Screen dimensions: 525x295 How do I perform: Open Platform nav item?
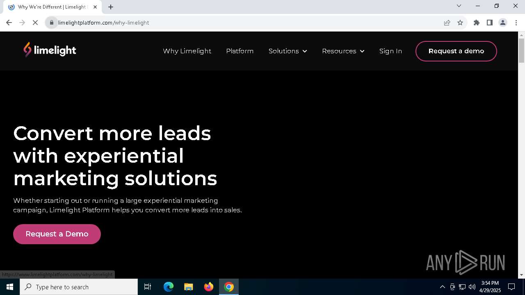[x=240, y=51]
